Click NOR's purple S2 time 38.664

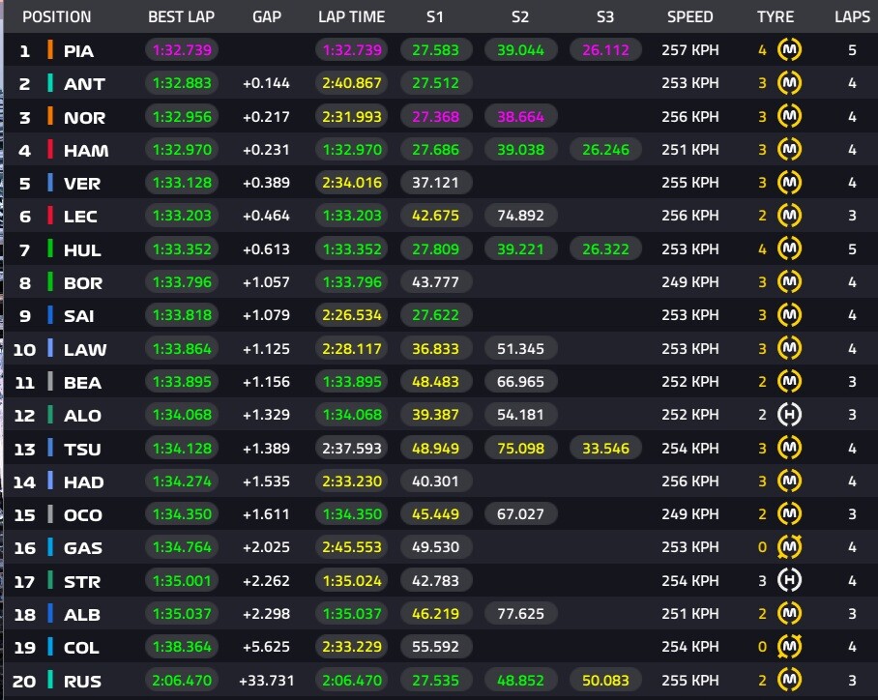click(520, 117)
